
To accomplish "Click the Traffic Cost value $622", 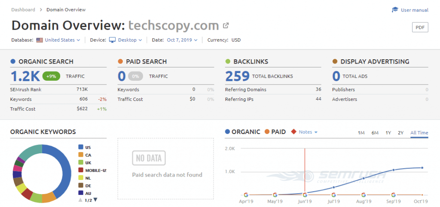I will coord(82,109).
